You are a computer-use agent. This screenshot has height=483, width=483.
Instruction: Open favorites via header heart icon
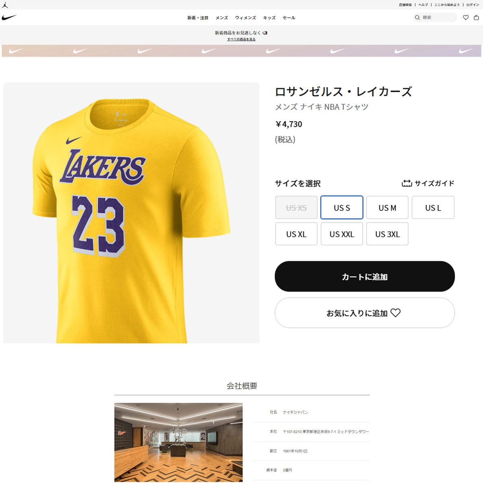(466, 17)
